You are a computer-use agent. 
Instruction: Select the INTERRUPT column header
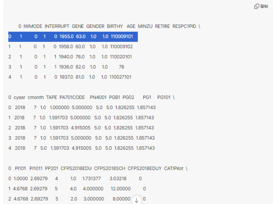point(57,26)
